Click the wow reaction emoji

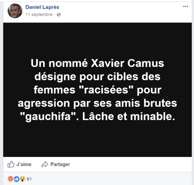tap(22, 179)
